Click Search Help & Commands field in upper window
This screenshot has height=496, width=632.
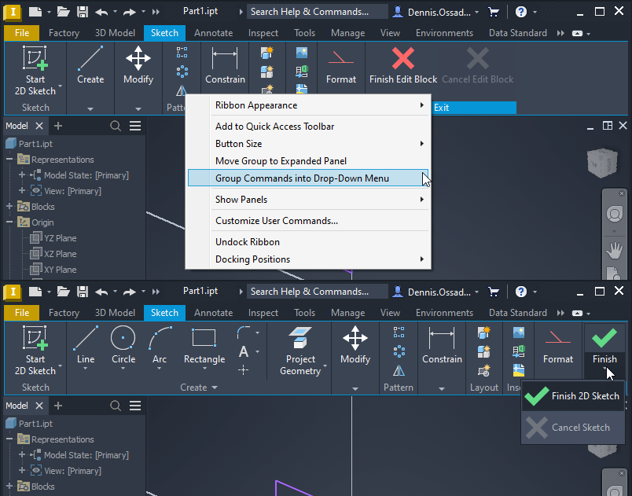click(318, 12)
